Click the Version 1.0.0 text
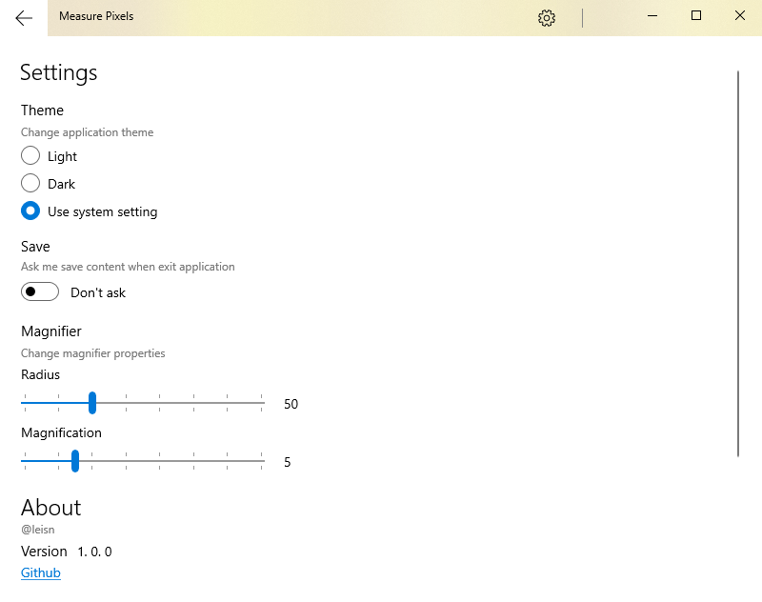 pos(67,552)
